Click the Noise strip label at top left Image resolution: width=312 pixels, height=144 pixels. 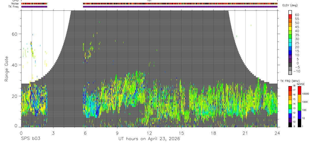tap(15, 4)
